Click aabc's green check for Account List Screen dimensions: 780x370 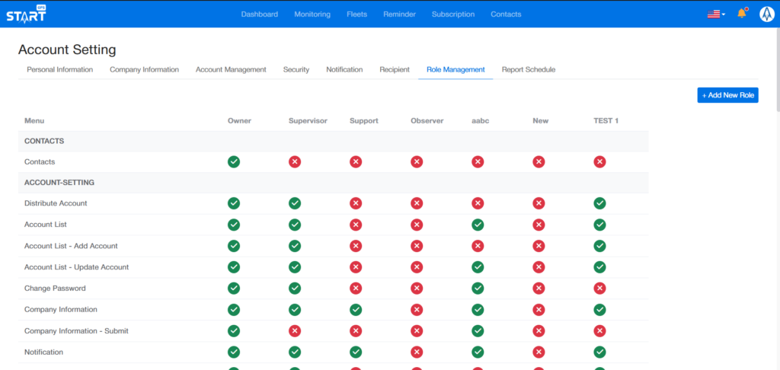[x=478, y=225]
